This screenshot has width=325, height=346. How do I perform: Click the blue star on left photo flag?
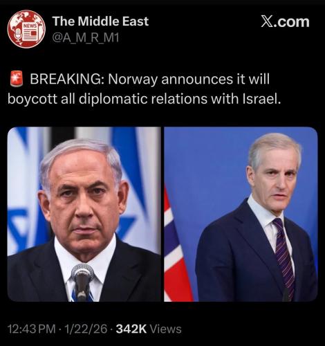click(19, 228)
